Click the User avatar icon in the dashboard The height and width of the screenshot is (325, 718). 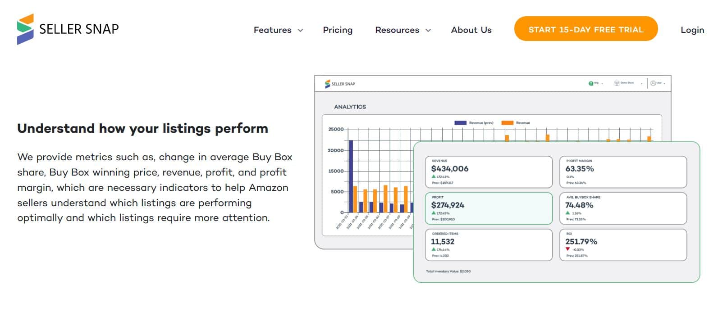coord(653,83)
